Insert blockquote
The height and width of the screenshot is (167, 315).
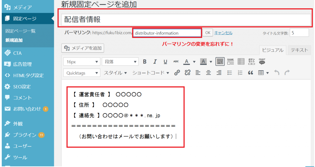[250, 73]
